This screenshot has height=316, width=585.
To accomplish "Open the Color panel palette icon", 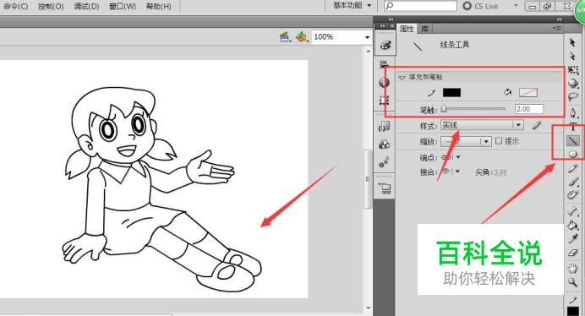I will (385, 46).
